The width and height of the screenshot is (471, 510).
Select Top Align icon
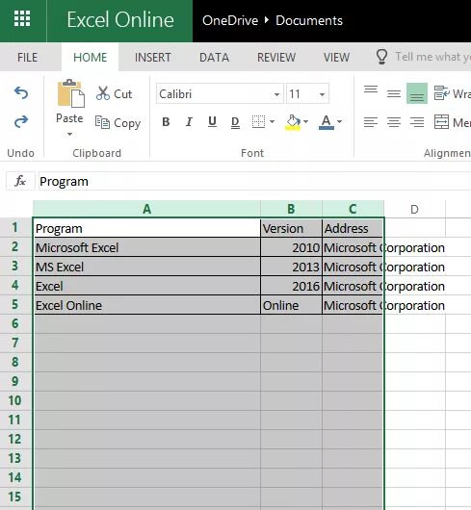coord(371,90)
